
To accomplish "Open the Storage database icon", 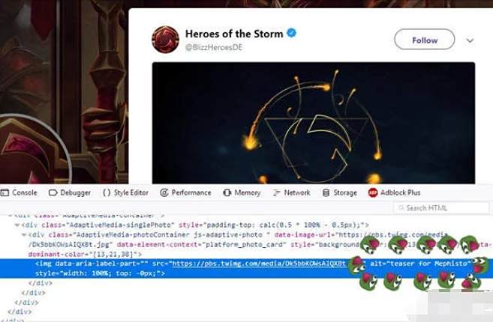I will (x=326, y=192).
